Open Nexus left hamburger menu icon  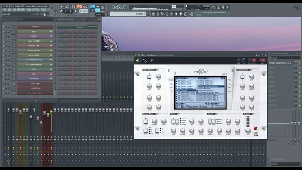coord(169,70)
